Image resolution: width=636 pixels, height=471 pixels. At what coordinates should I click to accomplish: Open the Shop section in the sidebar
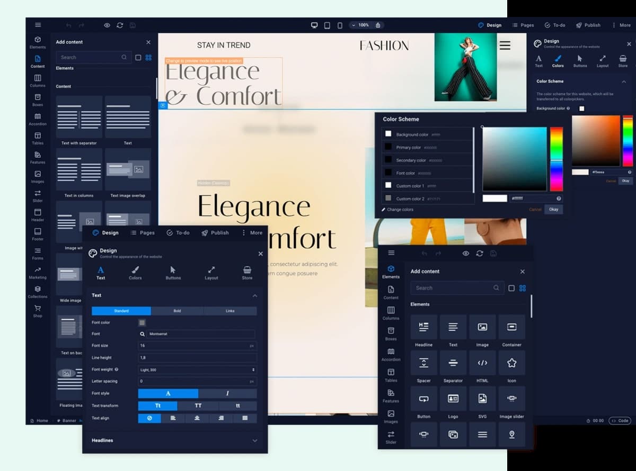pyautogui.click(x=38, y=311)
